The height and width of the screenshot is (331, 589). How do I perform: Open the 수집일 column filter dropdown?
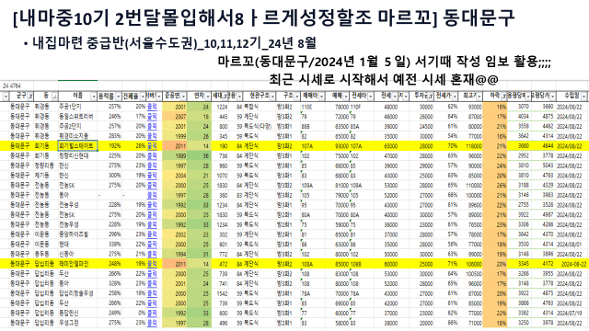(583, 97)
